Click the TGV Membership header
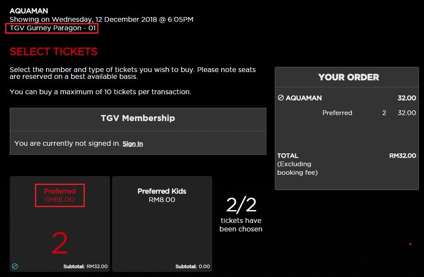Image resolution: width=424 pixels, height=277 pixels. [x=138, y=118]
